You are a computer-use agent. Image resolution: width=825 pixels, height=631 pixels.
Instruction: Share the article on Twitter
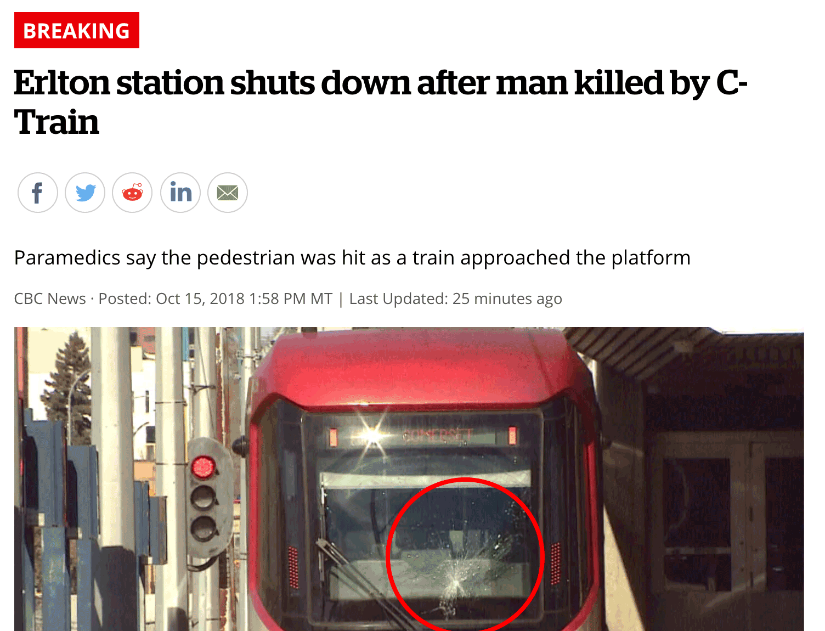[85, 193]
